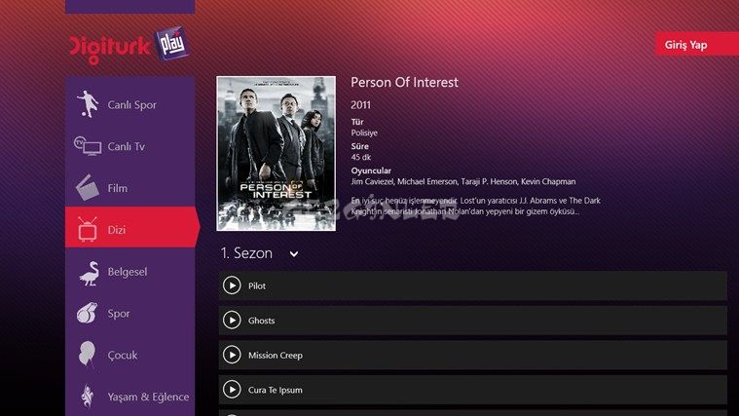Select the Film clapperboard icon
This screenshot has height=416, width=739.
click(x=88, y=188)
